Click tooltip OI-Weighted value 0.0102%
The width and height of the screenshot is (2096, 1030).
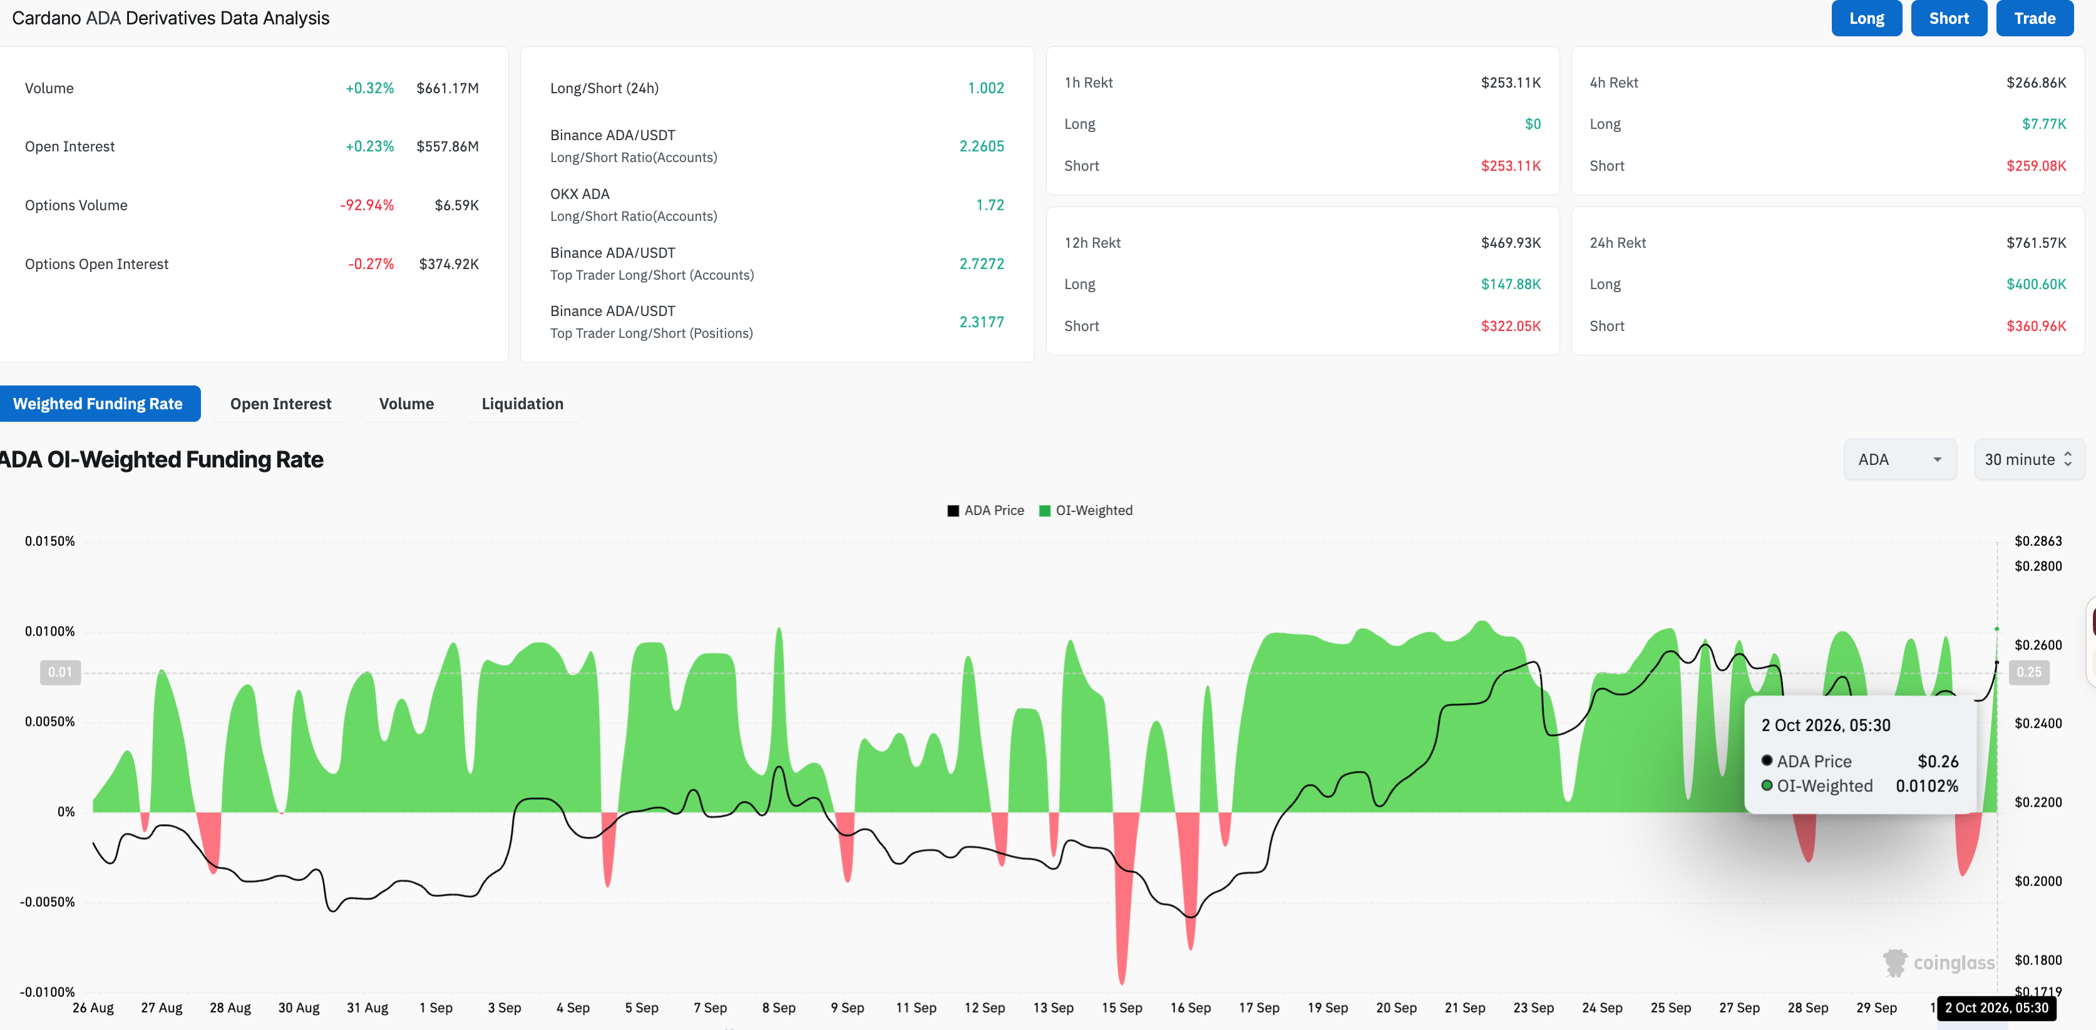1927,786
